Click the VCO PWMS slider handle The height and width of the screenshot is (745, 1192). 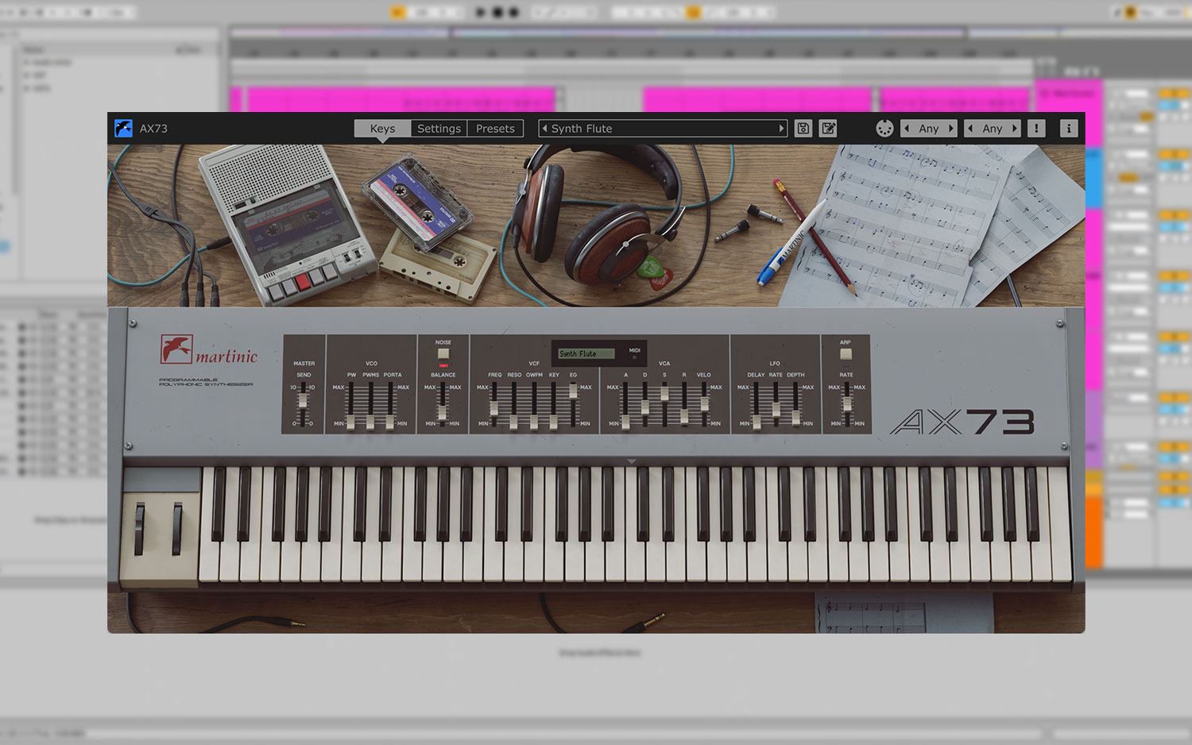pos(370,422)
